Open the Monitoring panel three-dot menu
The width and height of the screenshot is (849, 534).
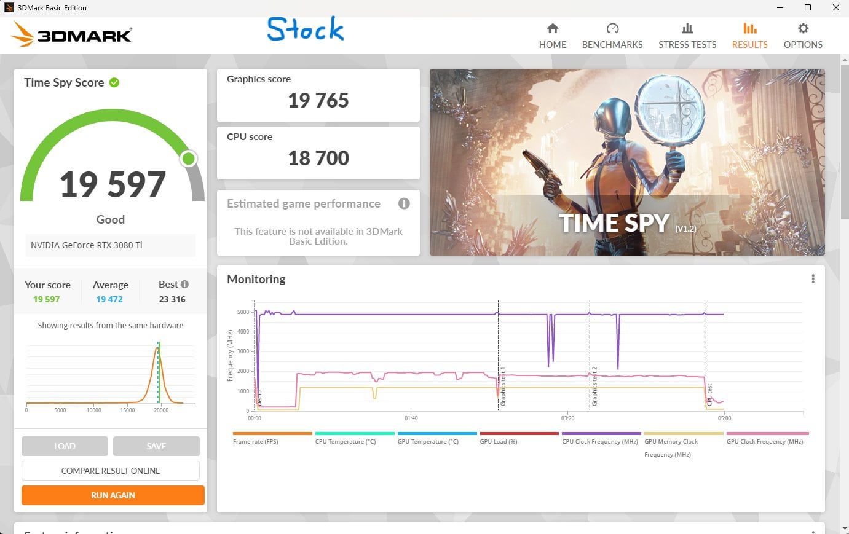[x=813, y=279]
